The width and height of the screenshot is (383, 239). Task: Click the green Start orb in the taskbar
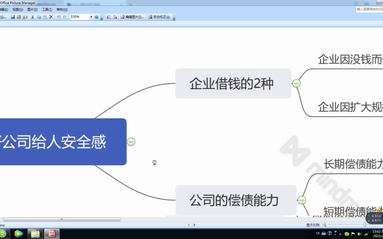tap(3, 234)
